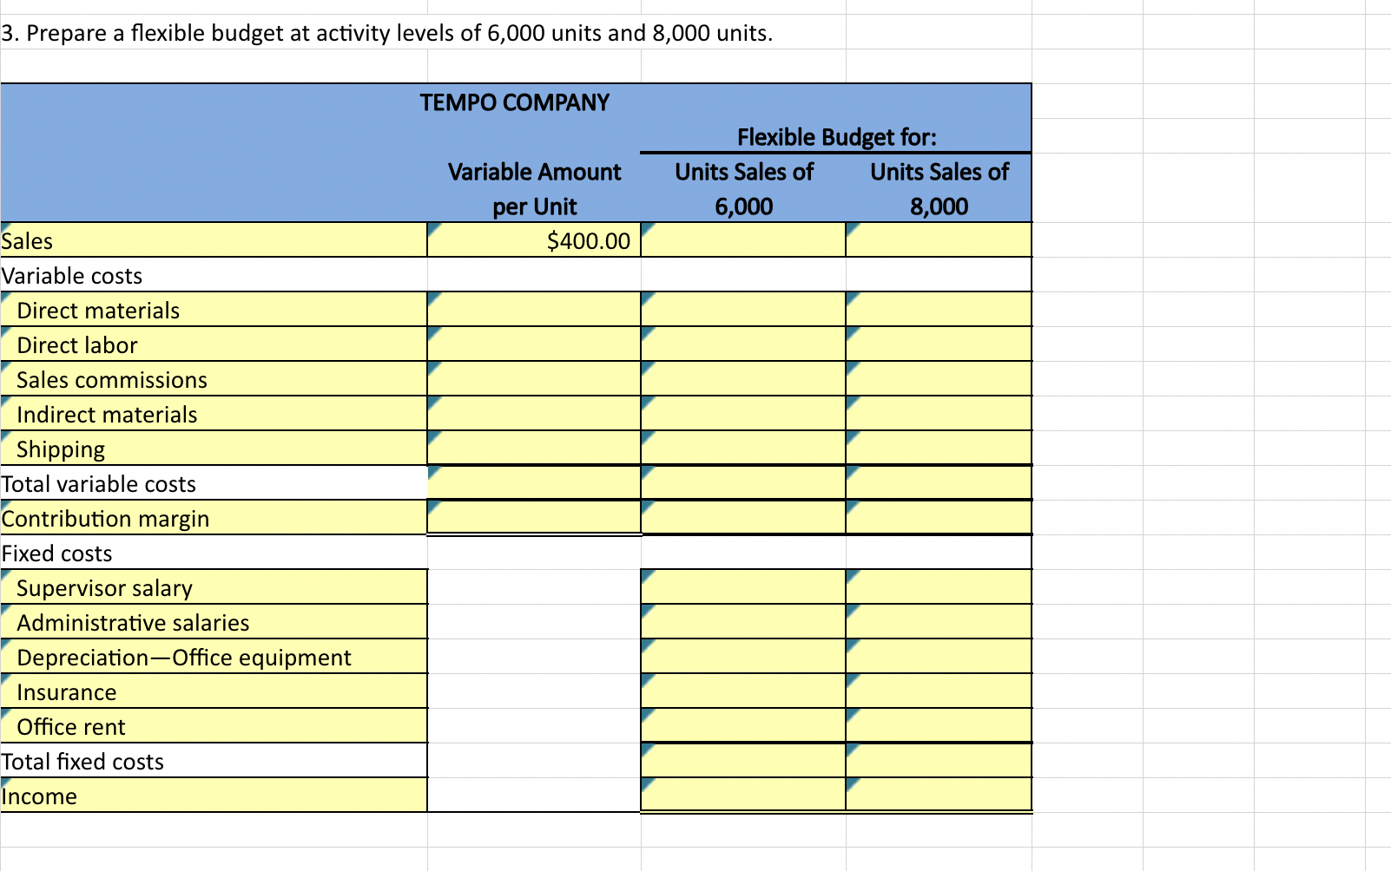This screenshot has height=871, width=1391.
Task: Select Total fixed costs cell for 8,000 units
Action: point(939,761)
